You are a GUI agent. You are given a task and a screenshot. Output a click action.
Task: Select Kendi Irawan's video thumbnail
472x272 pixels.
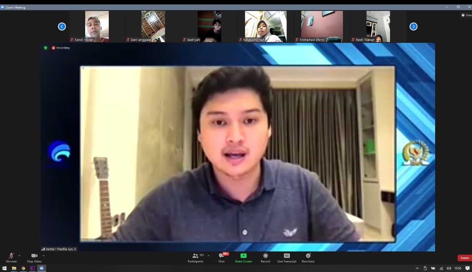click(97, 26)
